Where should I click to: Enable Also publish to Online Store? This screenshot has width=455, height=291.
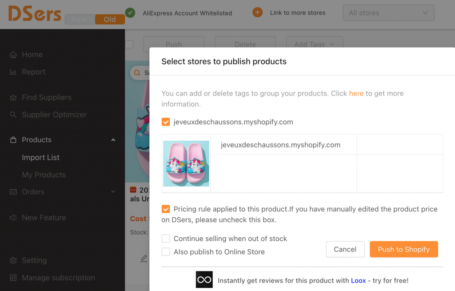(x=166, y=252)
